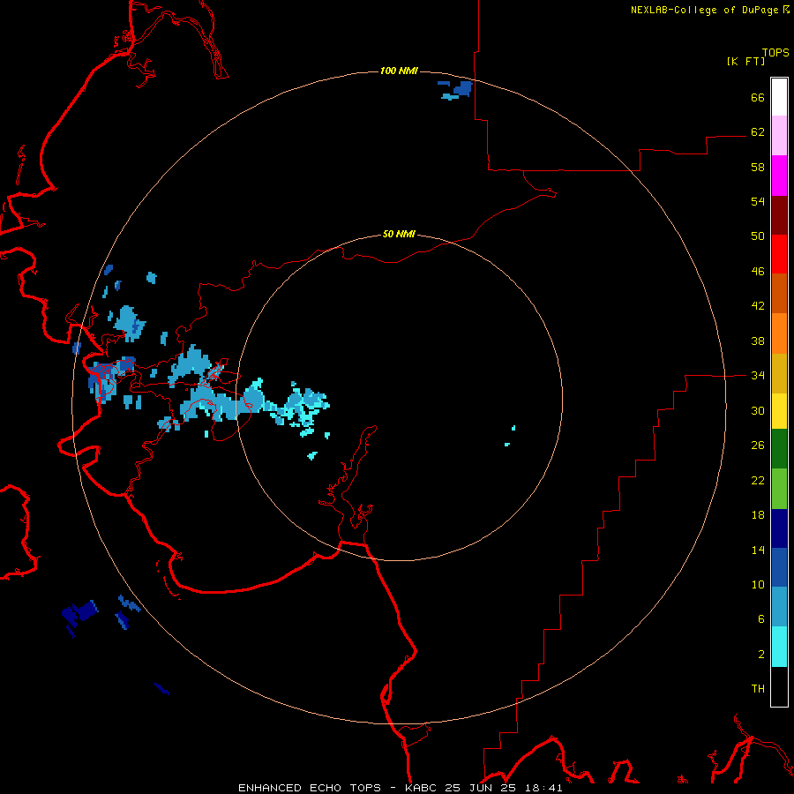The image size is (794, 794).
Task: Click the gold 38 kft legend swatch
Action: pos(779,373)
